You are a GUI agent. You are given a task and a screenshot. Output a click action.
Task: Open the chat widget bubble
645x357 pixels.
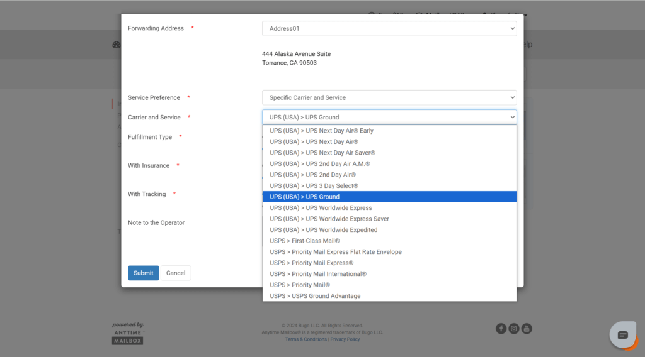coord(623,335)
